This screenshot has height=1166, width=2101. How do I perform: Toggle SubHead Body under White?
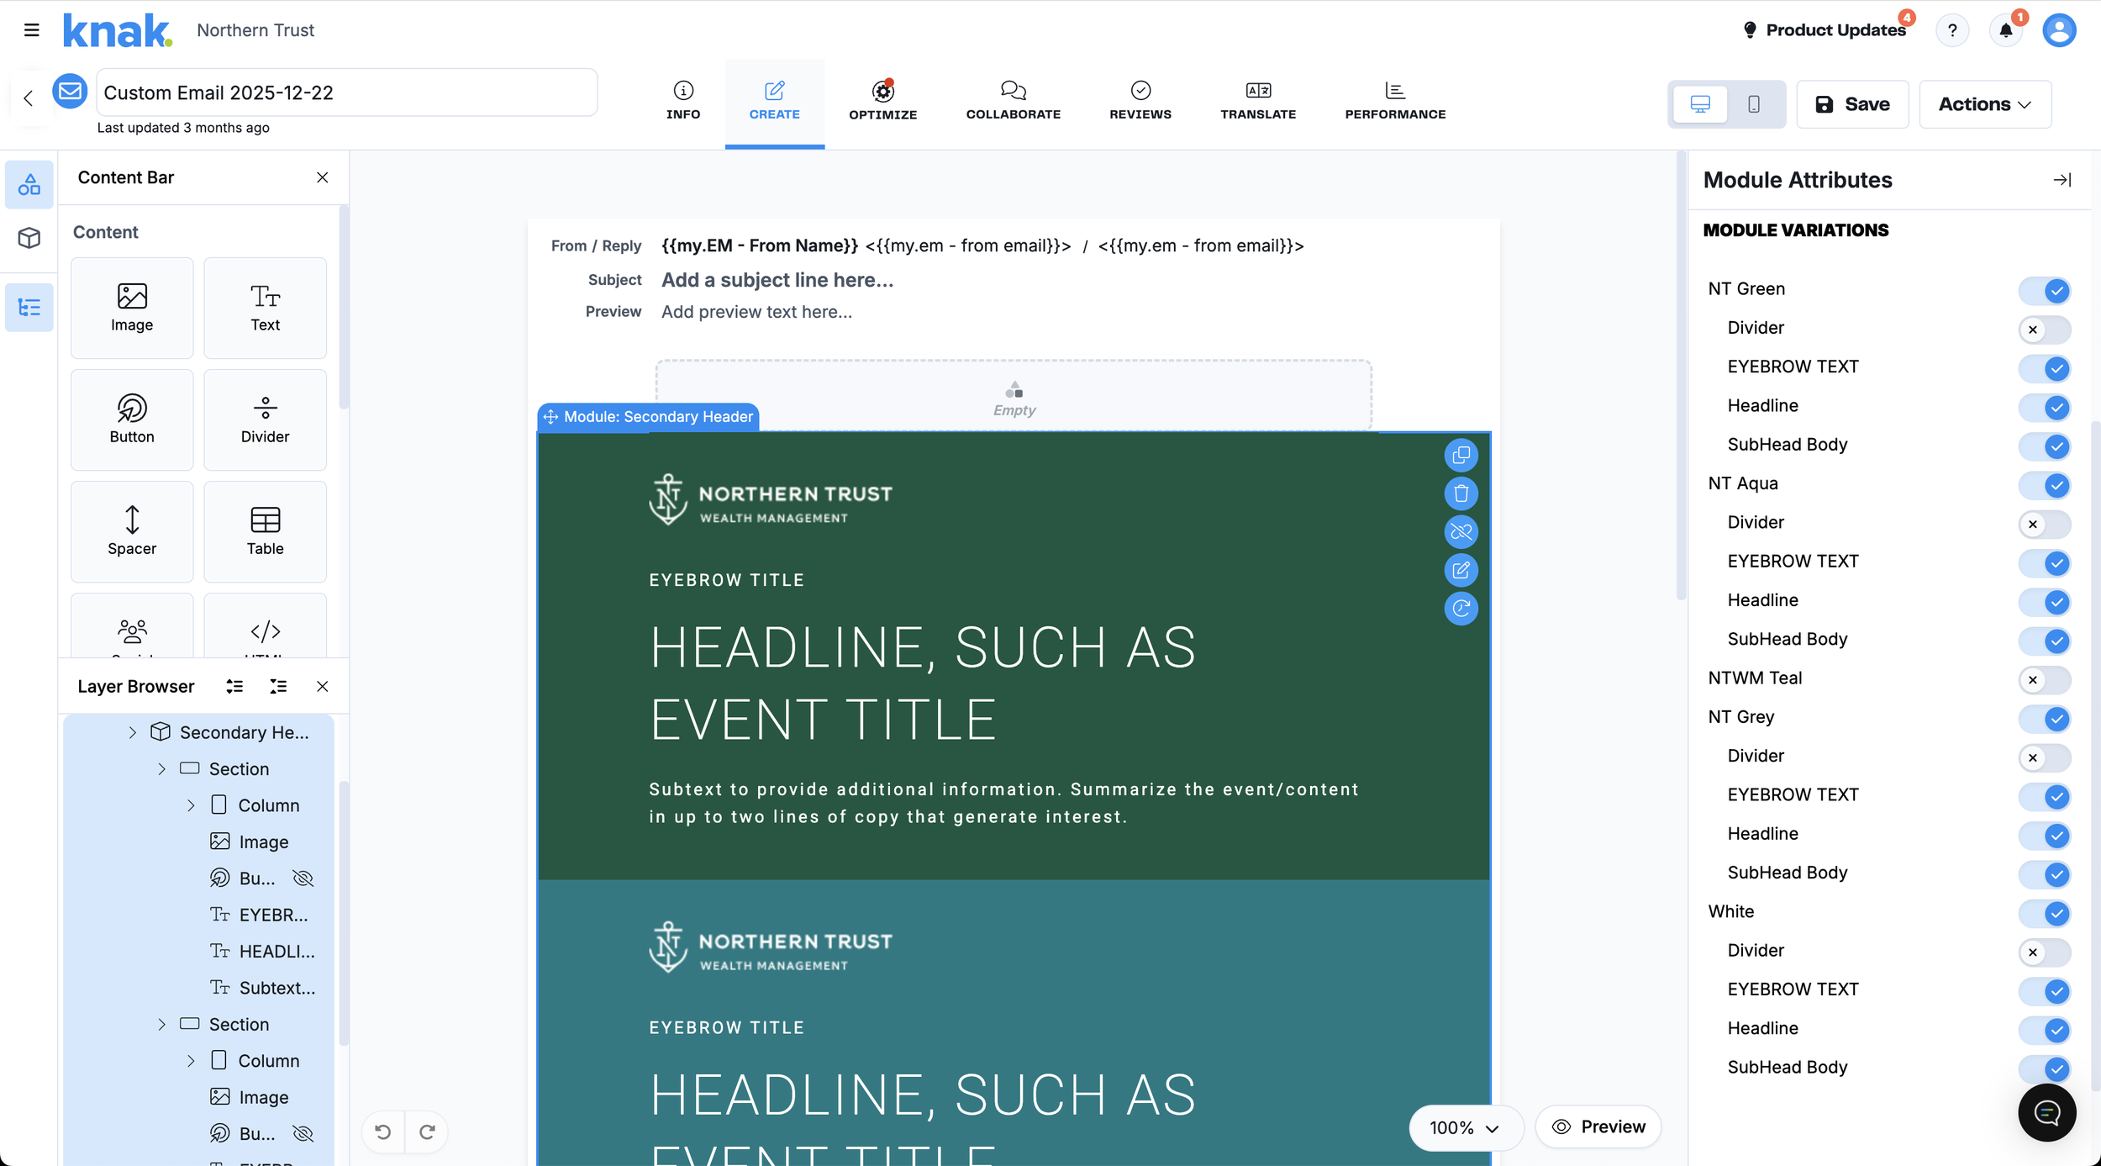[x=2045, y=1069]
